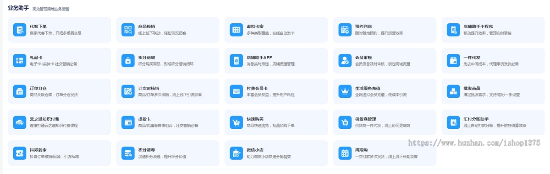Select the 积分清零 coins icon
Image resolution: width=550 pixels, height=174 pixels.
(128, 153)
